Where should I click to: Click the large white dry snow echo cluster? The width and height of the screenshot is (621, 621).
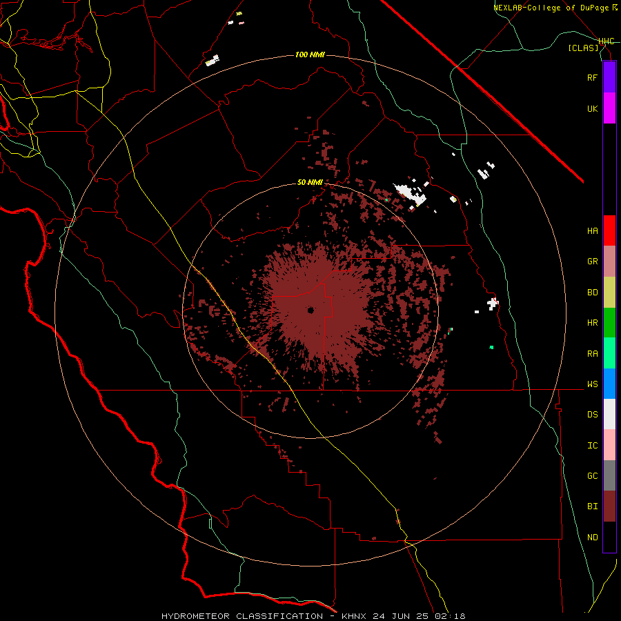(x=409, y=194)
